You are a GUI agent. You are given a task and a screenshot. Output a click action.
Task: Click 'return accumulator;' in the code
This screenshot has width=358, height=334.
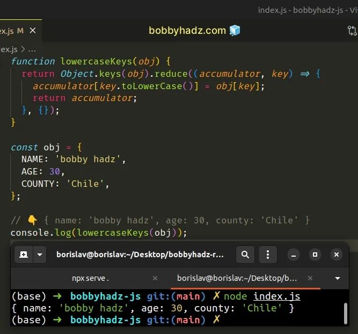click(x=85, y=98)
